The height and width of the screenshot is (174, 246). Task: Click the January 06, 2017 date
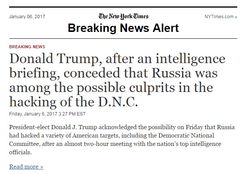pyautogui.click(x=27, y=17)
